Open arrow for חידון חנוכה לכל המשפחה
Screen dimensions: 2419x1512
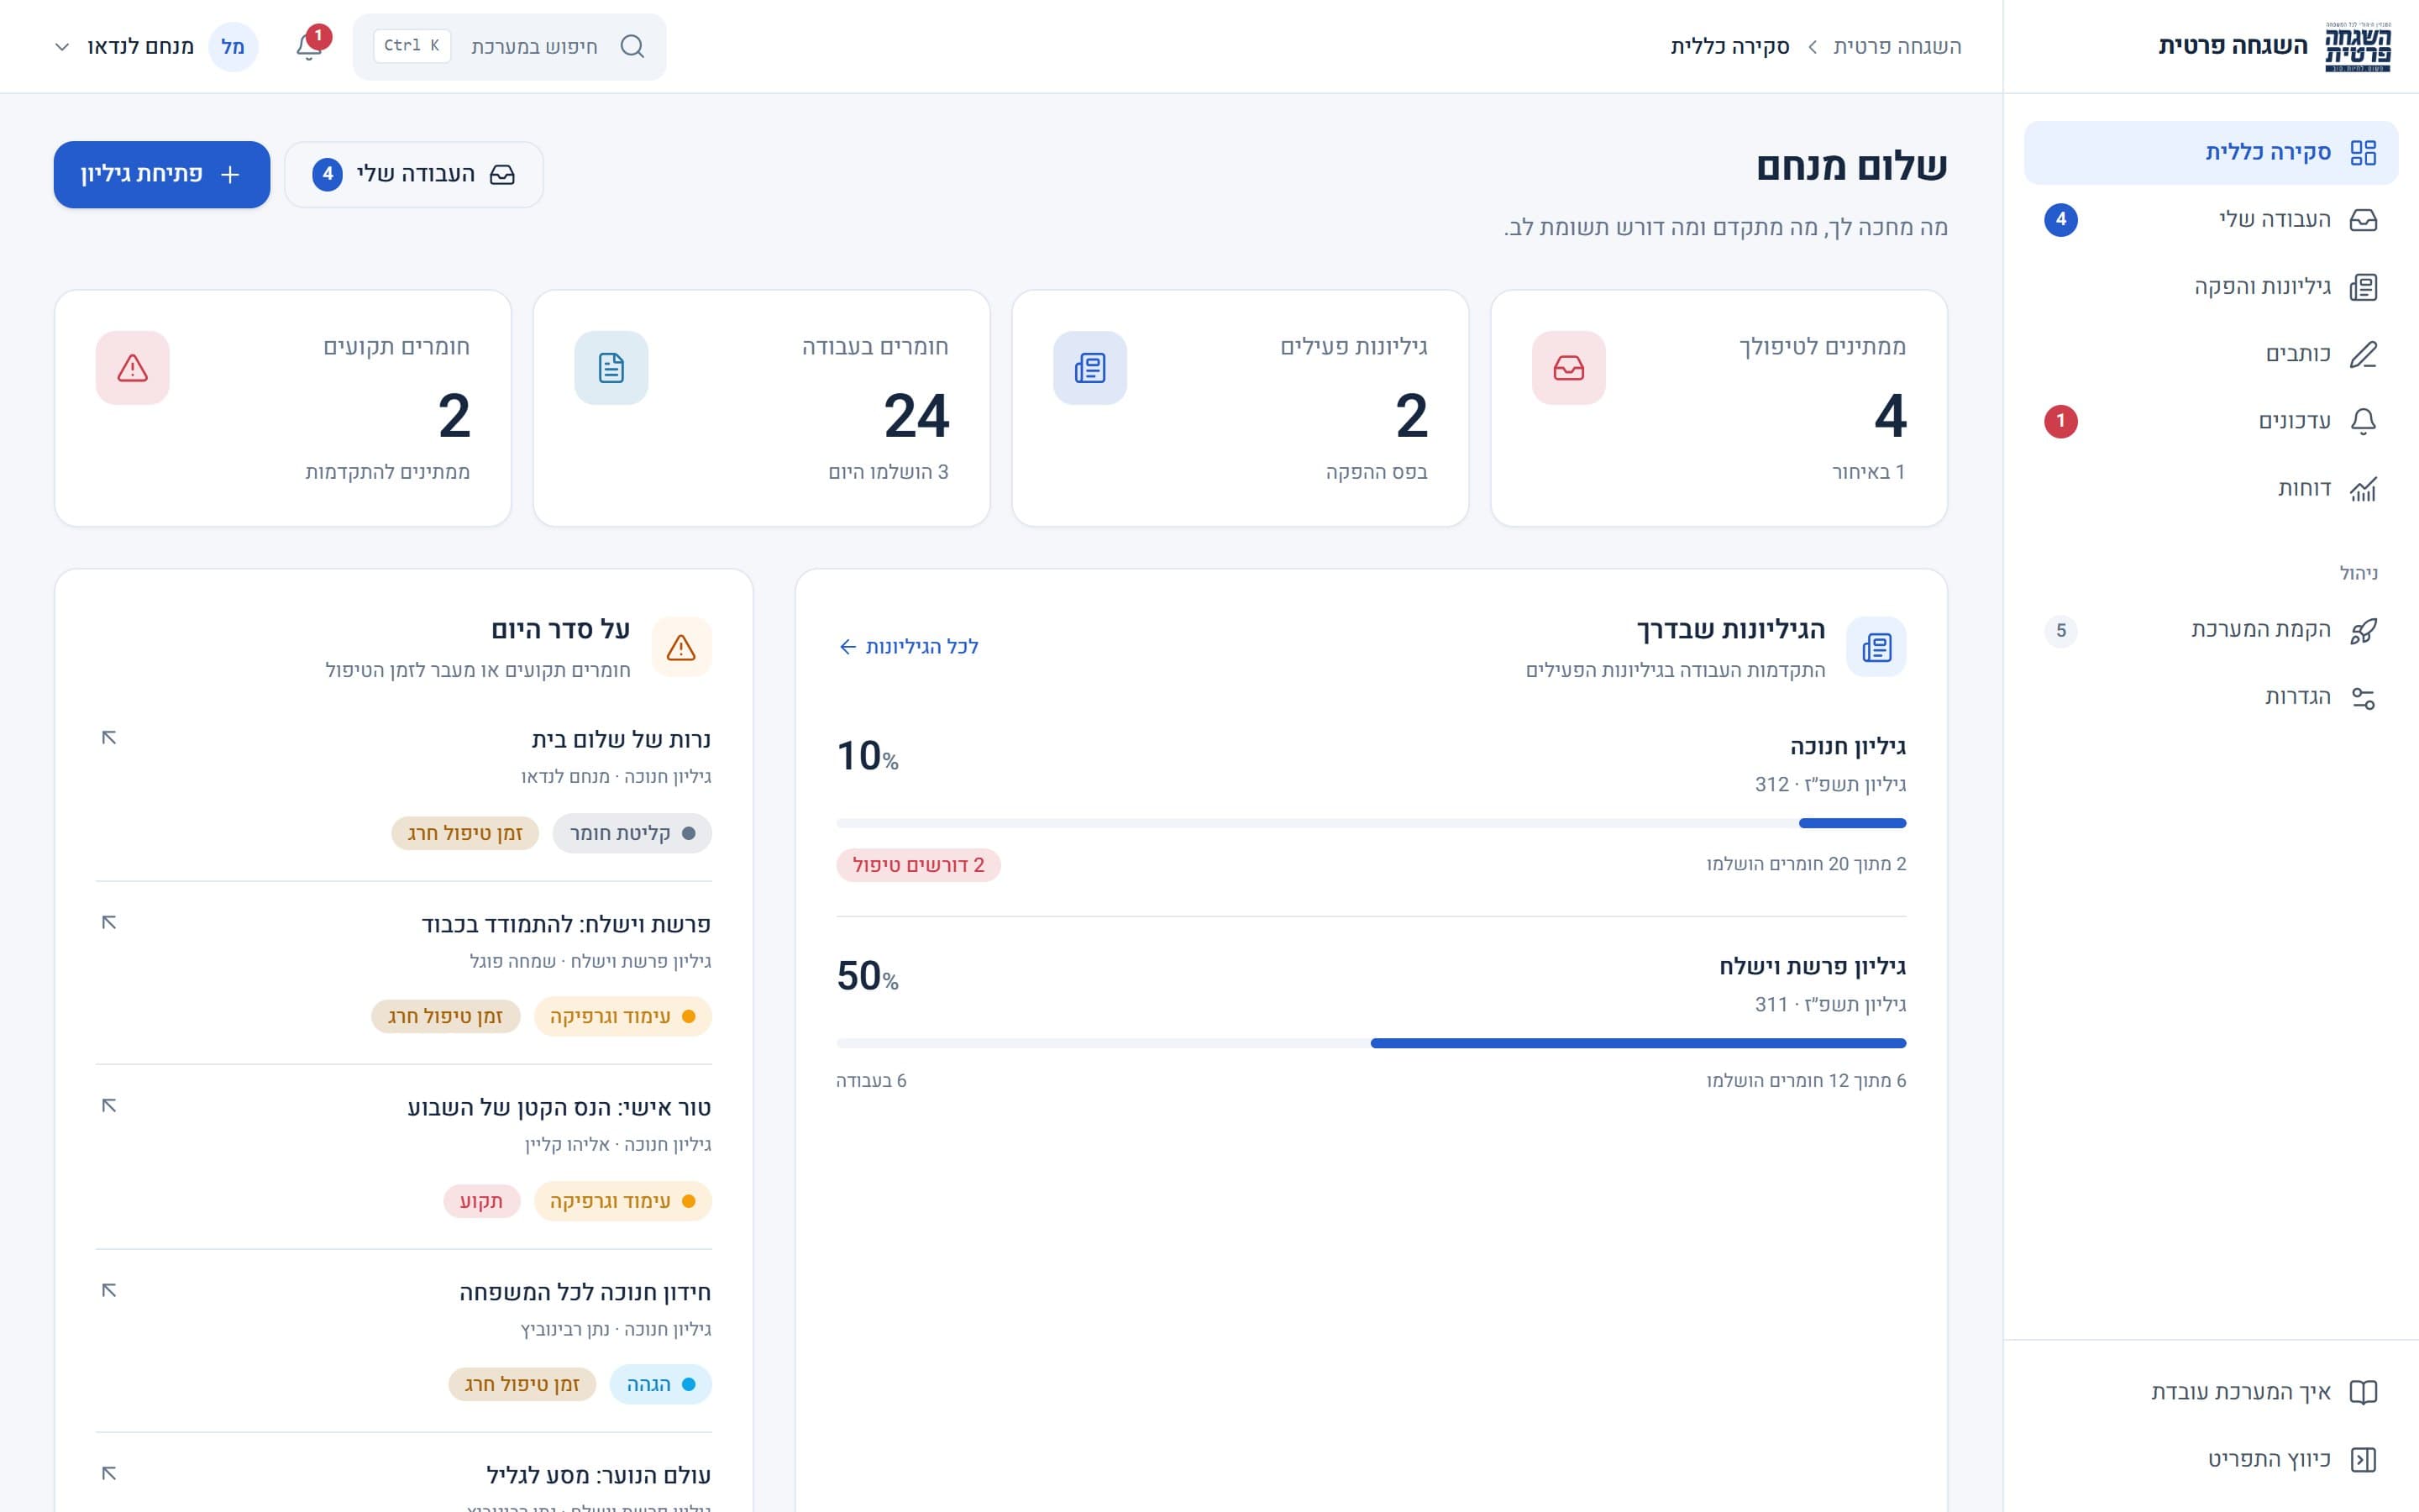109,1290
